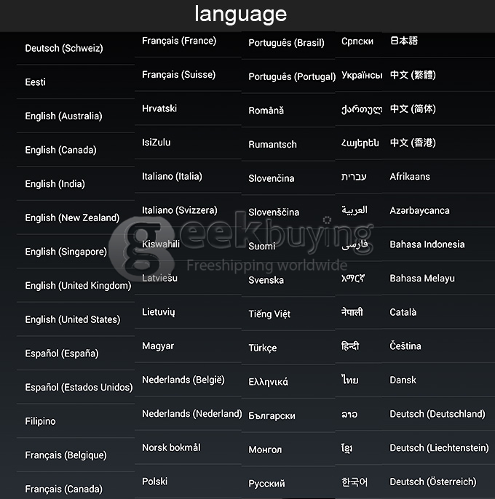
Task: Select the 日本語 language option
Action: 404,41
